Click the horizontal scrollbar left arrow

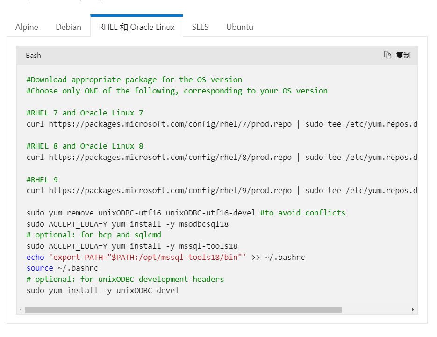(x=21, y=310)
